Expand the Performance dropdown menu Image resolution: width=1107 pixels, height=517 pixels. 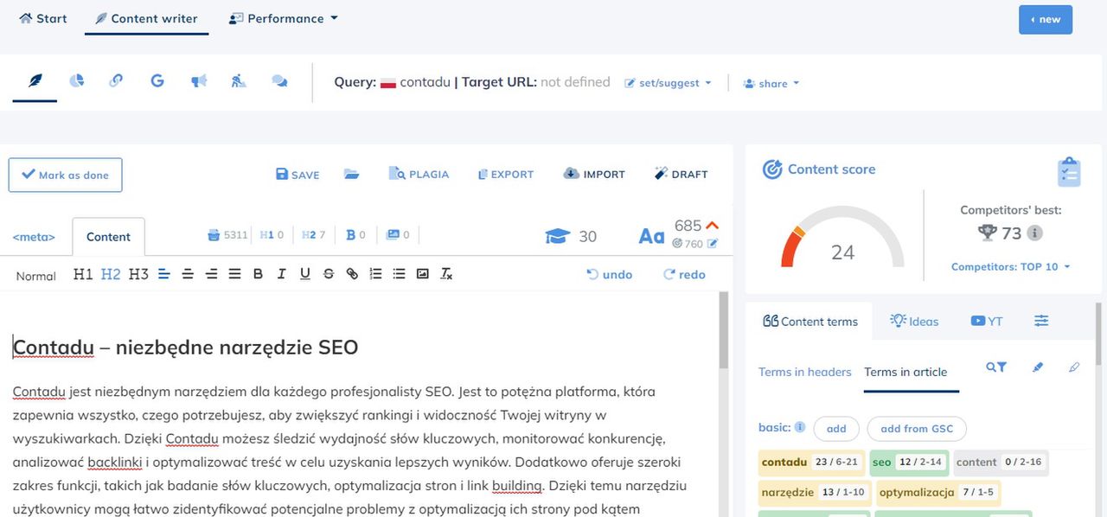click(284, 18)
